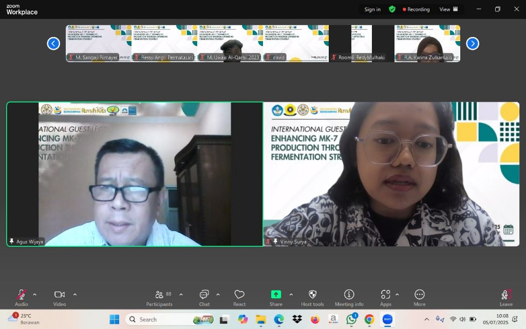The width and height of the screenshot is (526, 329).
Task: Expand the Share options arrow
Action: (x=291, y=295)
